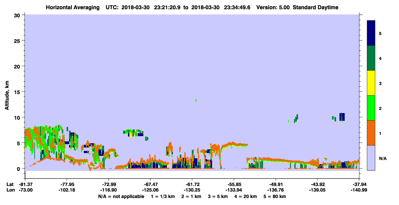Click the legend text '2 = 1 km'
The width and height of the screenshot is (399, 205).
191,196
